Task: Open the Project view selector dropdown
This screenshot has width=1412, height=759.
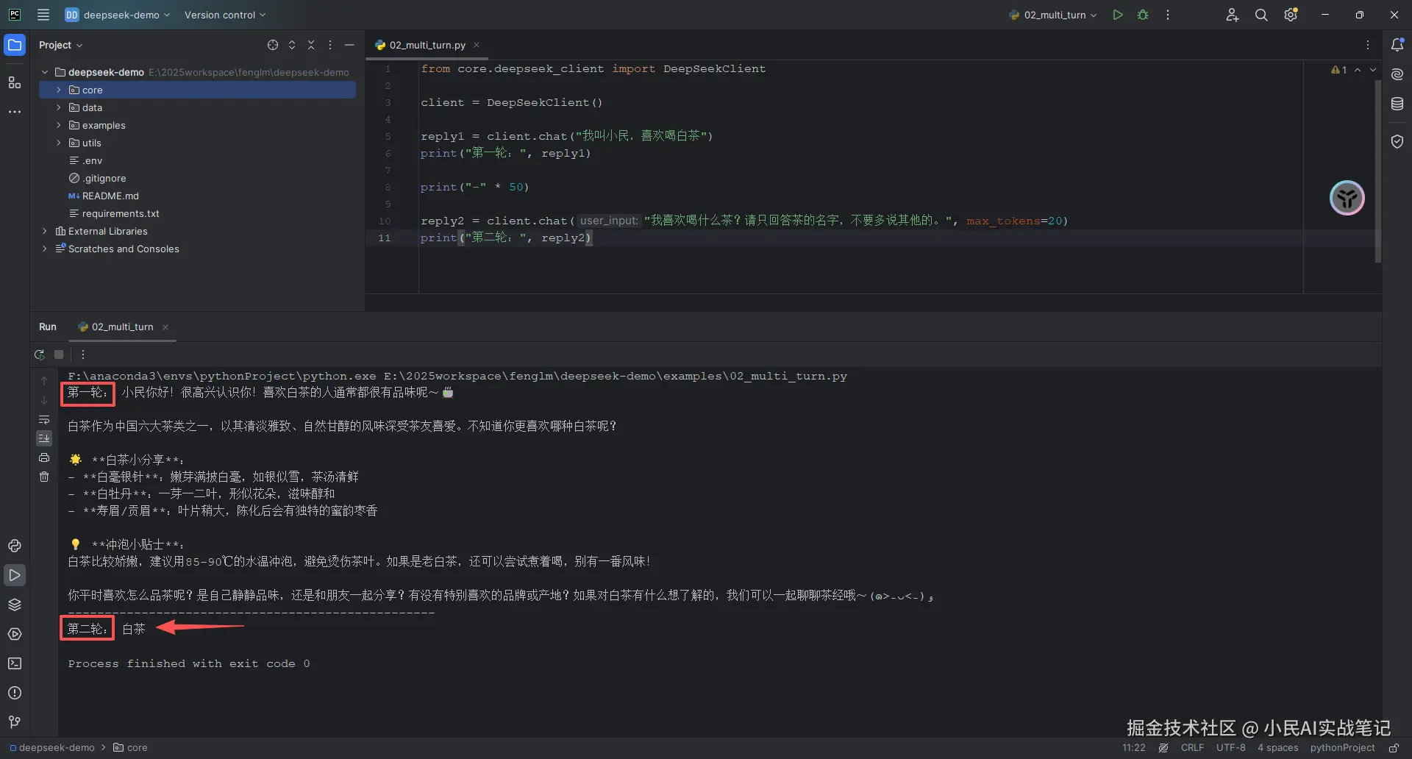Action: click(61, 45)
